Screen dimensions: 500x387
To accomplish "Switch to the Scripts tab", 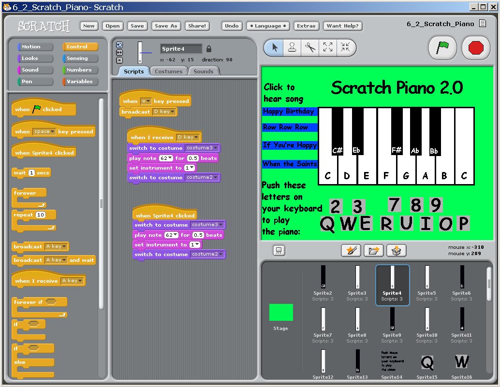I will pyautogui.click(x=133, y=72).
